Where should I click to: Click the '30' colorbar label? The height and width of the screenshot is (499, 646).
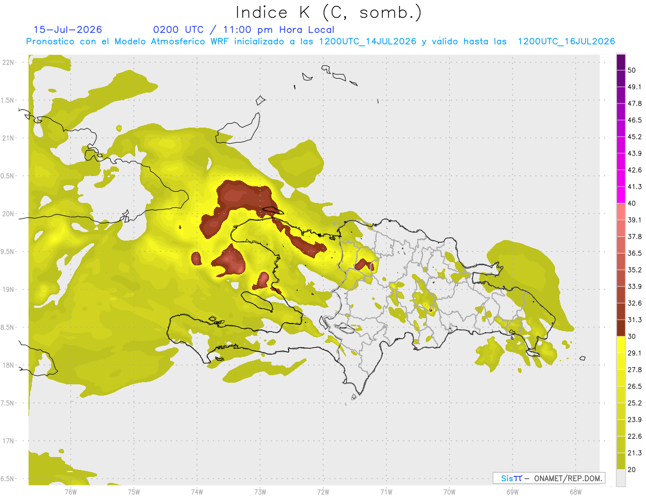(633, 336)
